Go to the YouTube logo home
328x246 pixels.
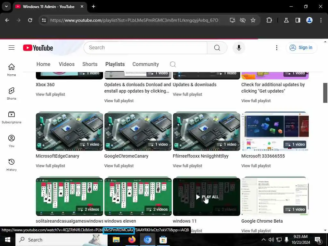point(38,48)
